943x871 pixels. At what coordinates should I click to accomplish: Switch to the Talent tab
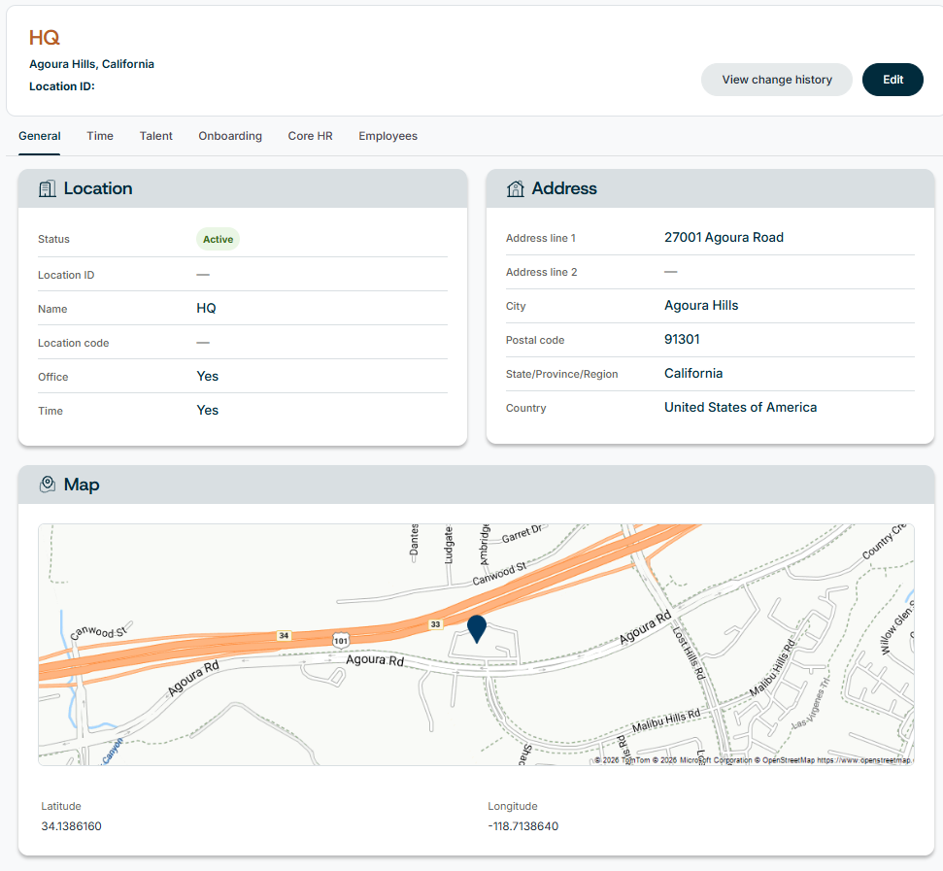pos(155,136)
